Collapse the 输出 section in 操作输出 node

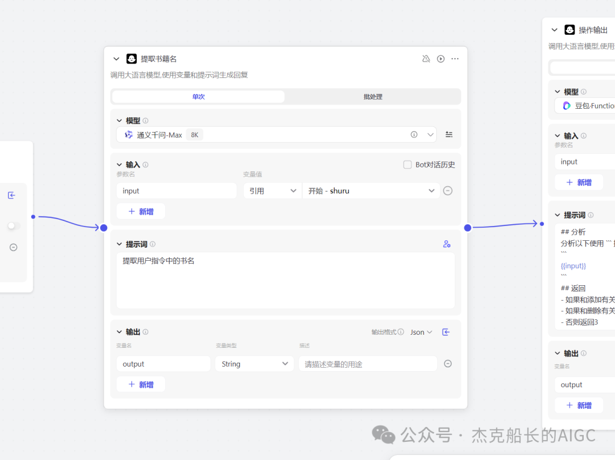557,354
